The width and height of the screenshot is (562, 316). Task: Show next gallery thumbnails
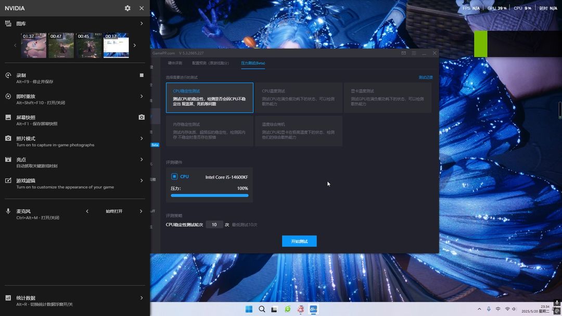(x=135, y=45)
